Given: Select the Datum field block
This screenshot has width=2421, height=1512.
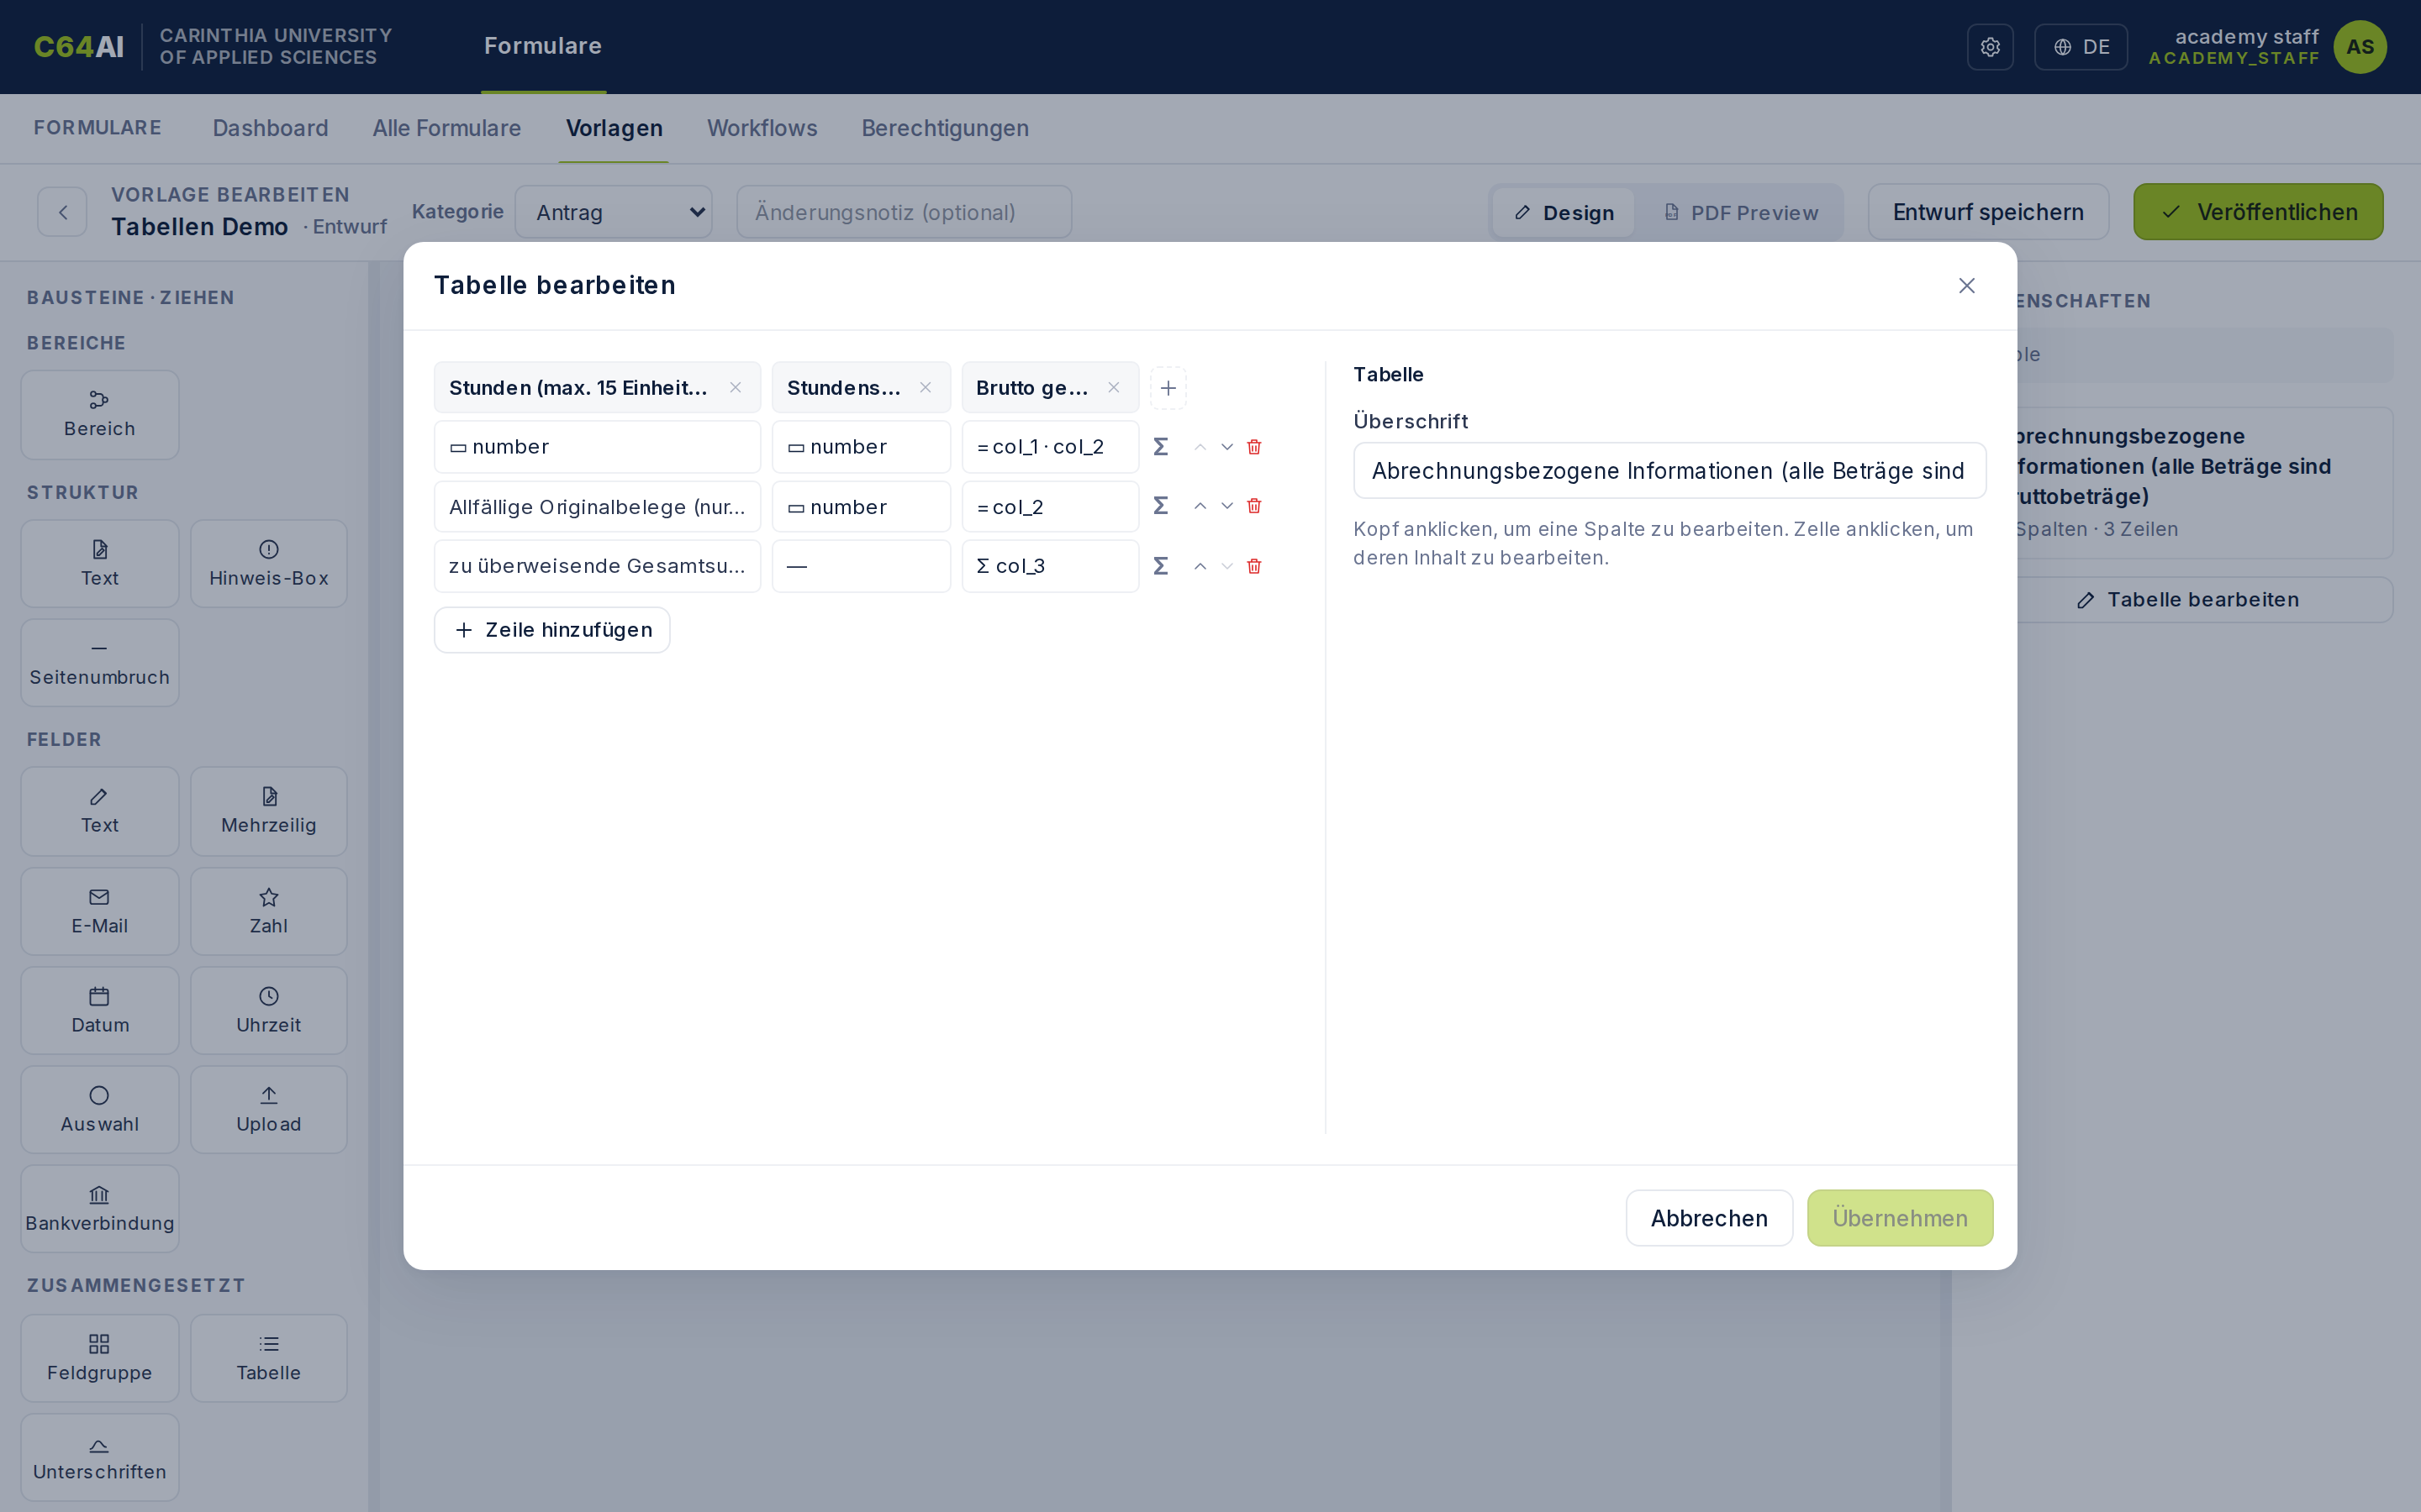Looking at the screenshot, I should coord(100,1010).
